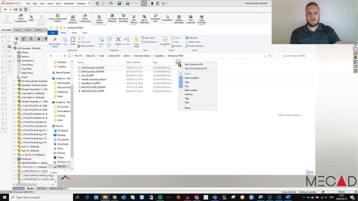
Task: Open Assembly Features tool
Action: click(x=112, y=18)
